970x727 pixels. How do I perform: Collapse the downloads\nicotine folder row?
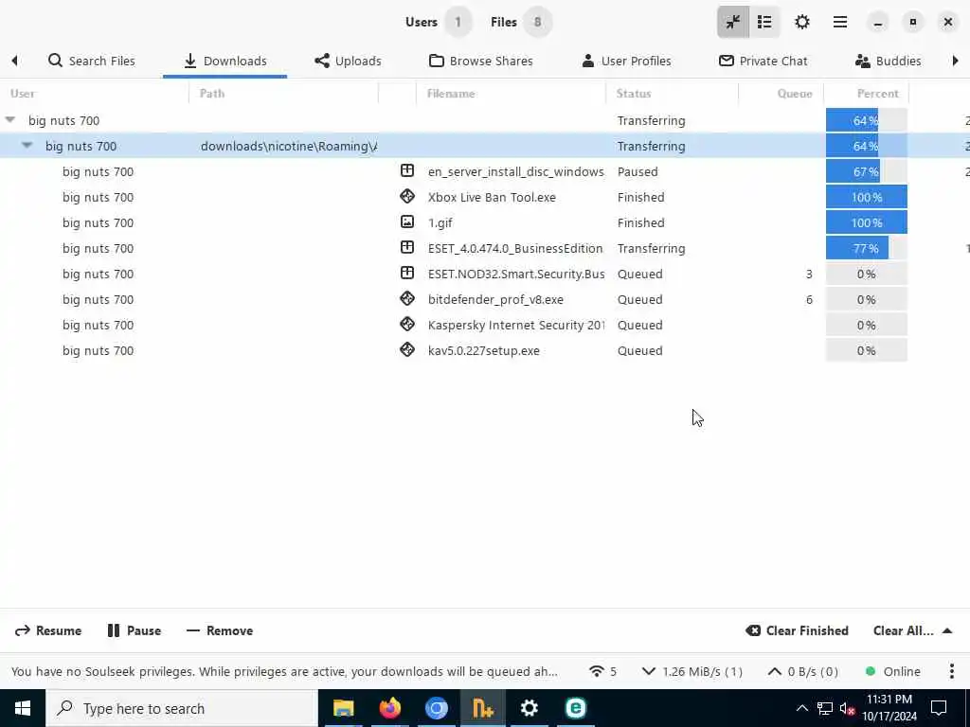27,145
